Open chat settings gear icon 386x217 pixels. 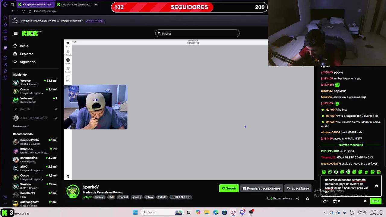pos(365,201)
